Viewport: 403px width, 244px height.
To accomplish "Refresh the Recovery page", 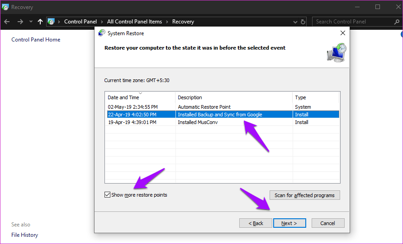I will click(x=303, y=22).
